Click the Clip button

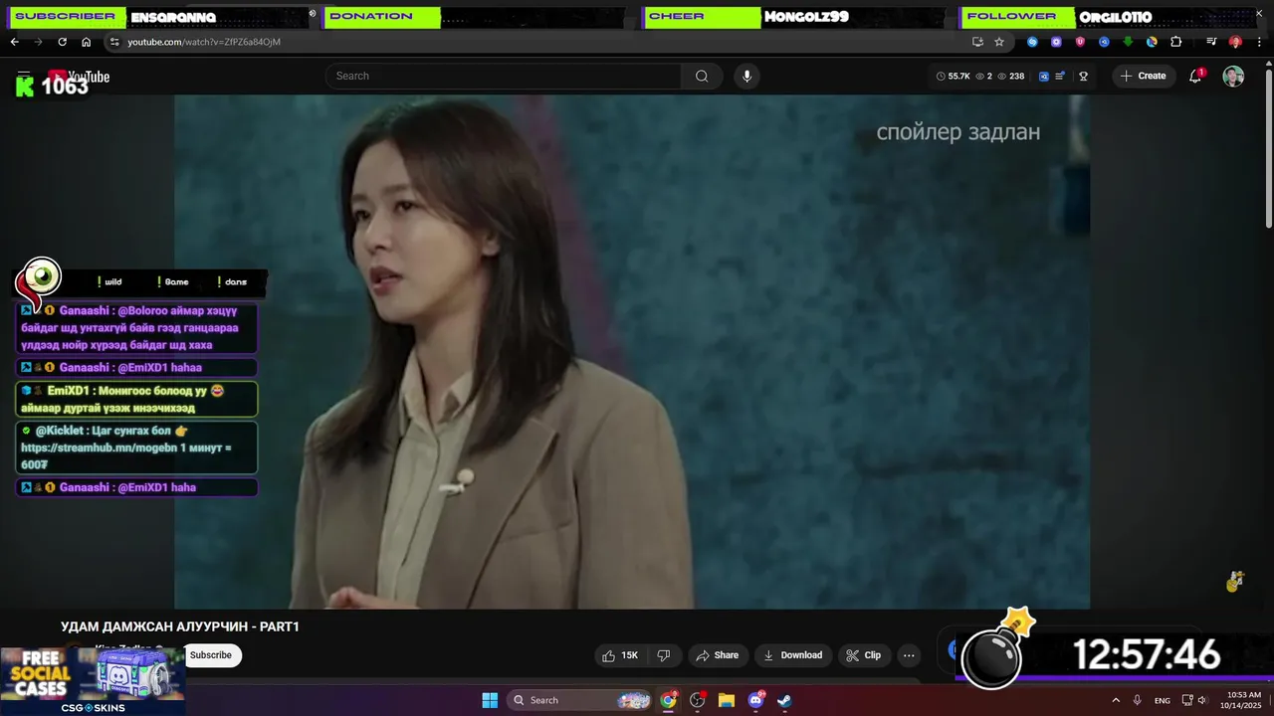pyautogui.click(x=864, y=655)
